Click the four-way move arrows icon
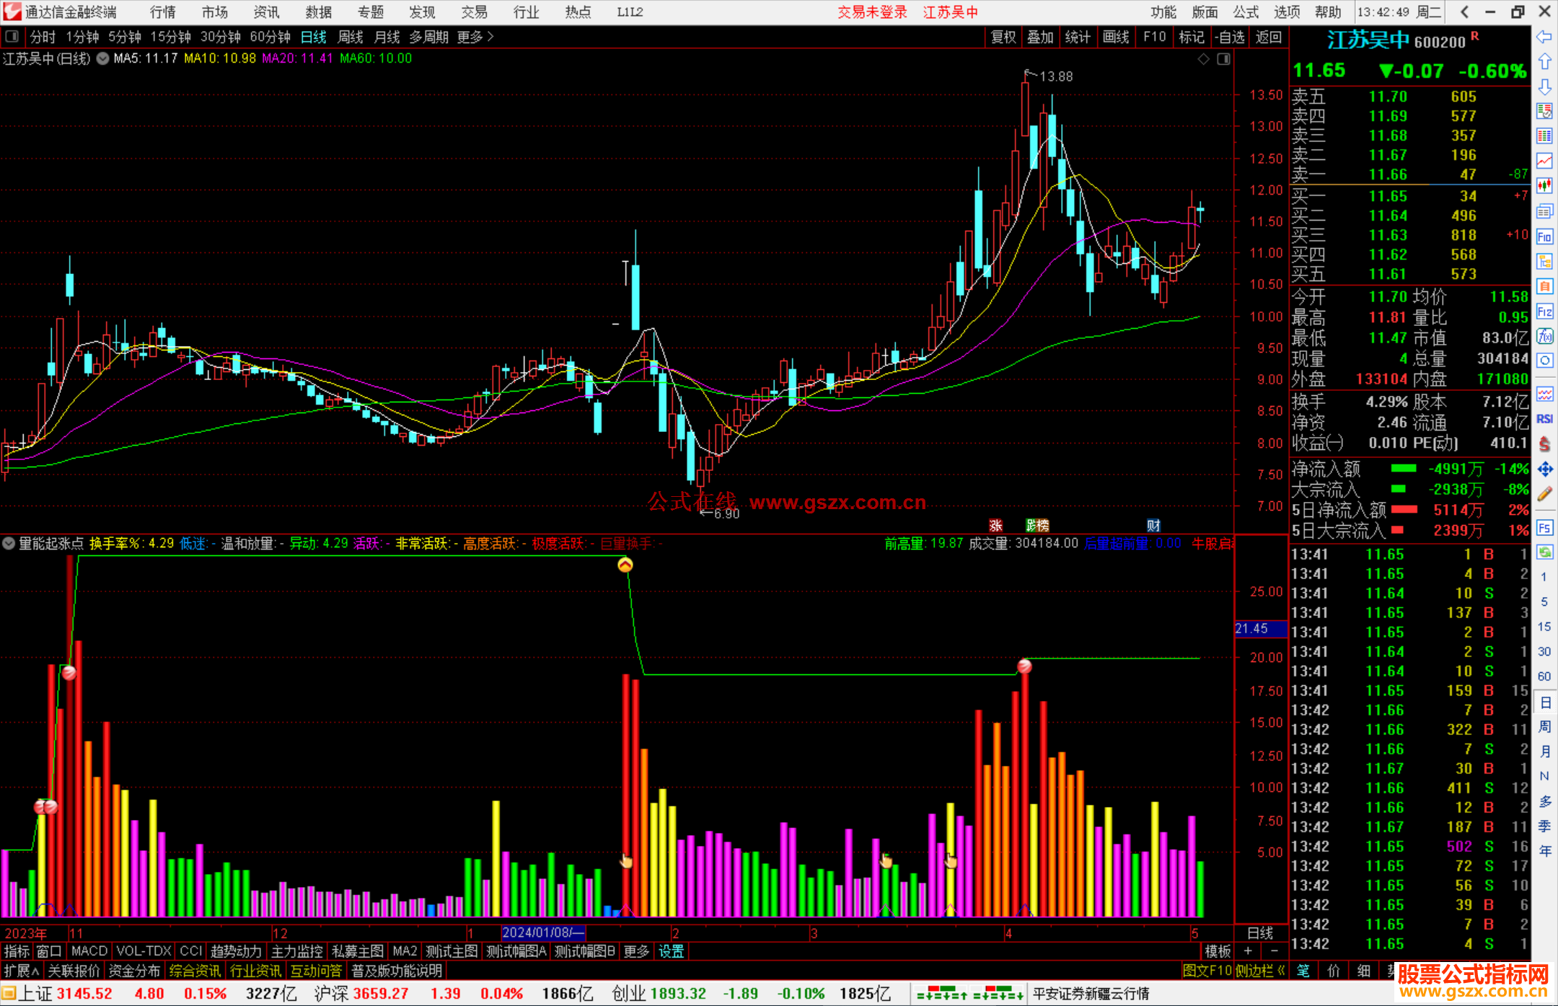Screen dimensions: 1558x1006 (x=1544, y=469)
